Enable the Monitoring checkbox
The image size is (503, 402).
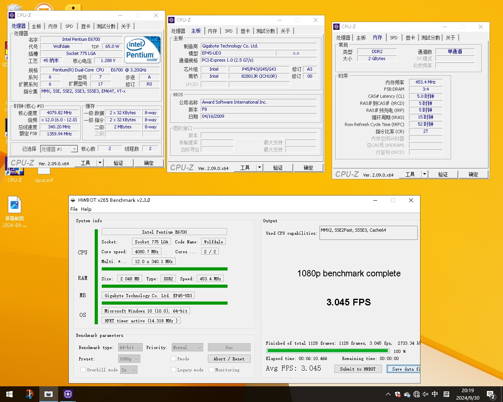(x=211, y=370)
